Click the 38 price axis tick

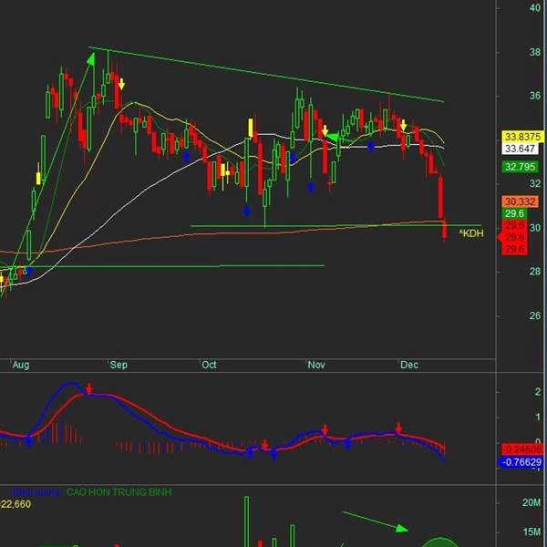click(535, 52)
